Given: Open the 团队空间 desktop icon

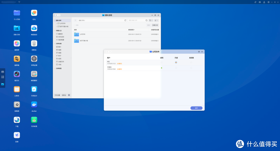Looking at the screenshot, I should [x=17, y=28].
